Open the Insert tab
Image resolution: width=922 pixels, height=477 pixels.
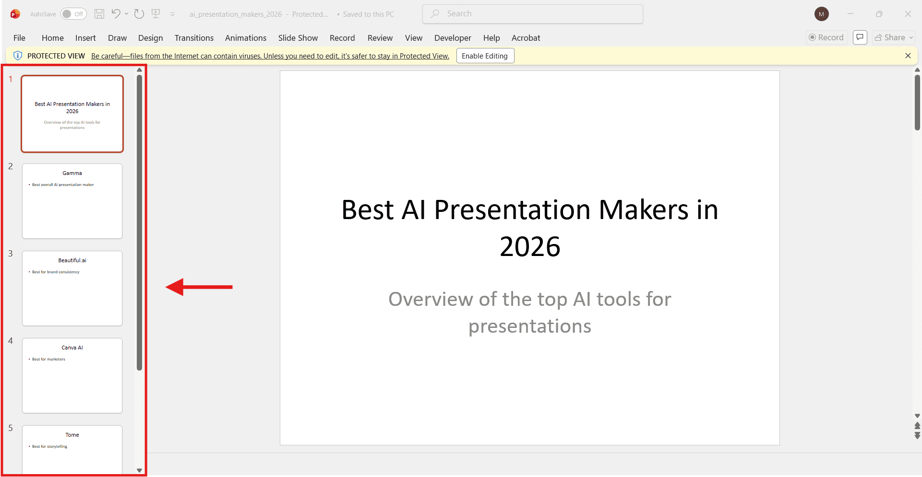pyautogui.click(x=85, y=38)
